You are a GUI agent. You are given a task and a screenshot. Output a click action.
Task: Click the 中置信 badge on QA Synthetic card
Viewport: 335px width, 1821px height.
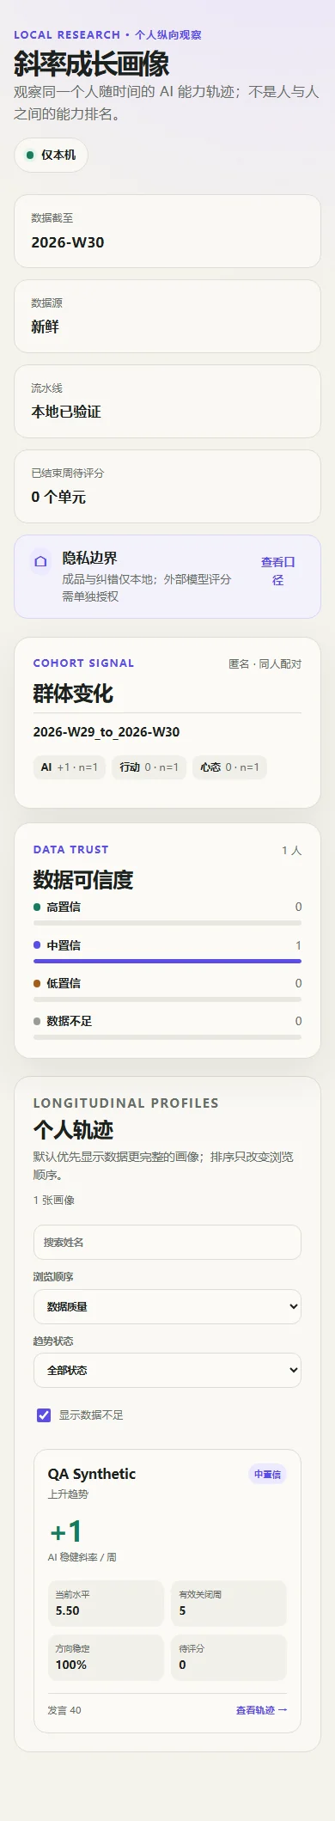click(267, 1474)
